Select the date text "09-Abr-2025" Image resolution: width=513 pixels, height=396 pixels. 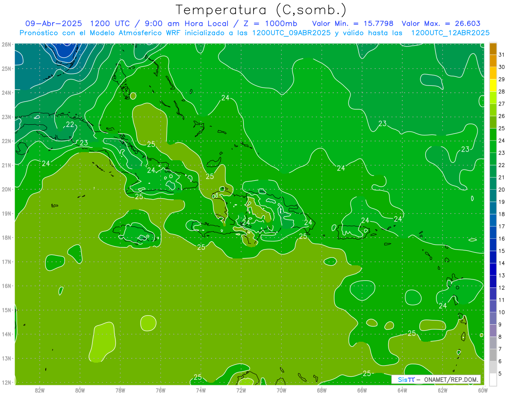click(53, 23)
